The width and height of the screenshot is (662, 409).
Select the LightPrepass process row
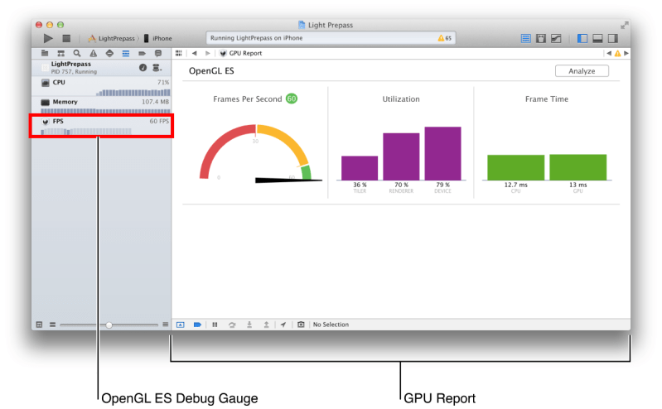coord(102,68)
